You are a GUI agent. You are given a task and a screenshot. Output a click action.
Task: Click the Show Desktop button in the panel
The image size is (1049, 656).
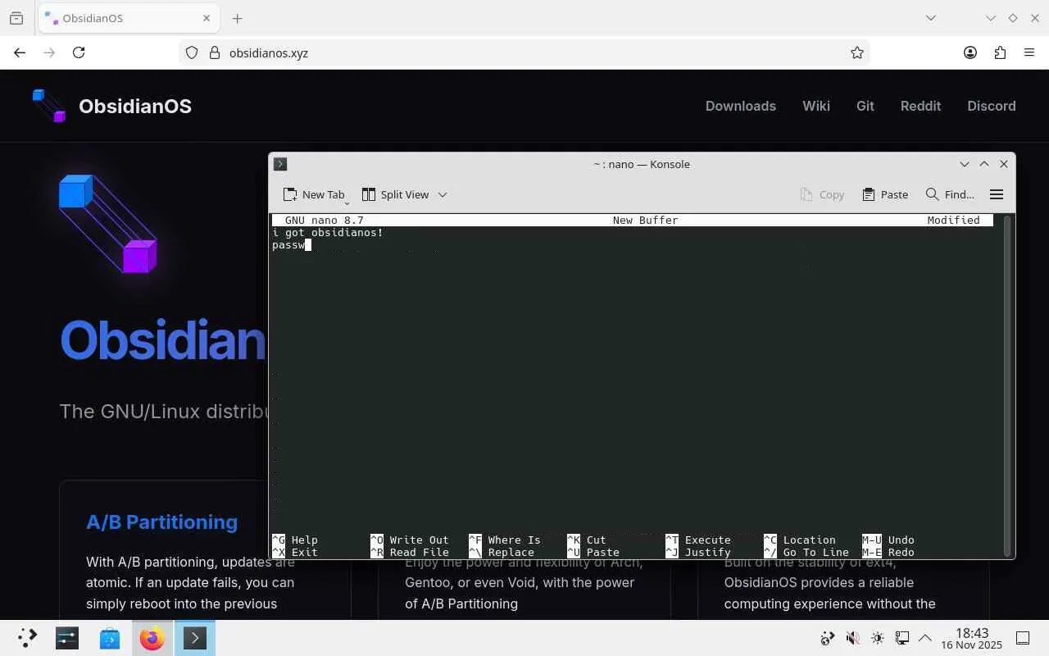1023,638
